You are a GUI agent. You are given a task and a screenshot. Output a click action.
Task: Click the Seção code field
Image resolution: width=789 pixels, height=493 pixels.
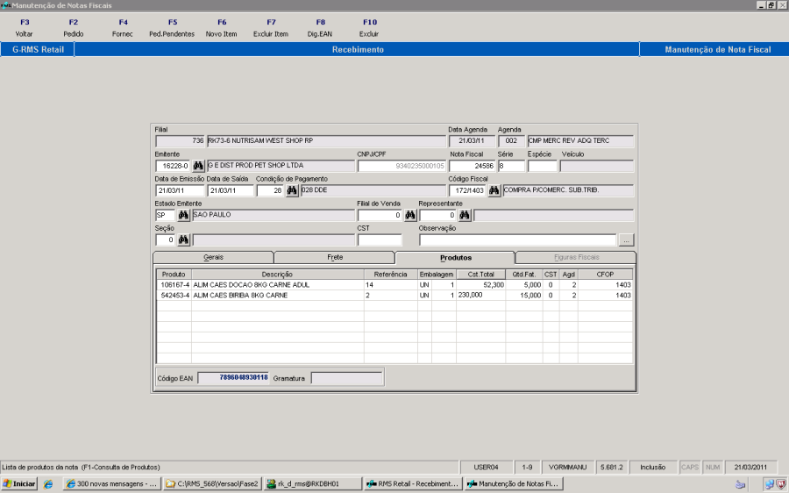click(x=166, y=239)
